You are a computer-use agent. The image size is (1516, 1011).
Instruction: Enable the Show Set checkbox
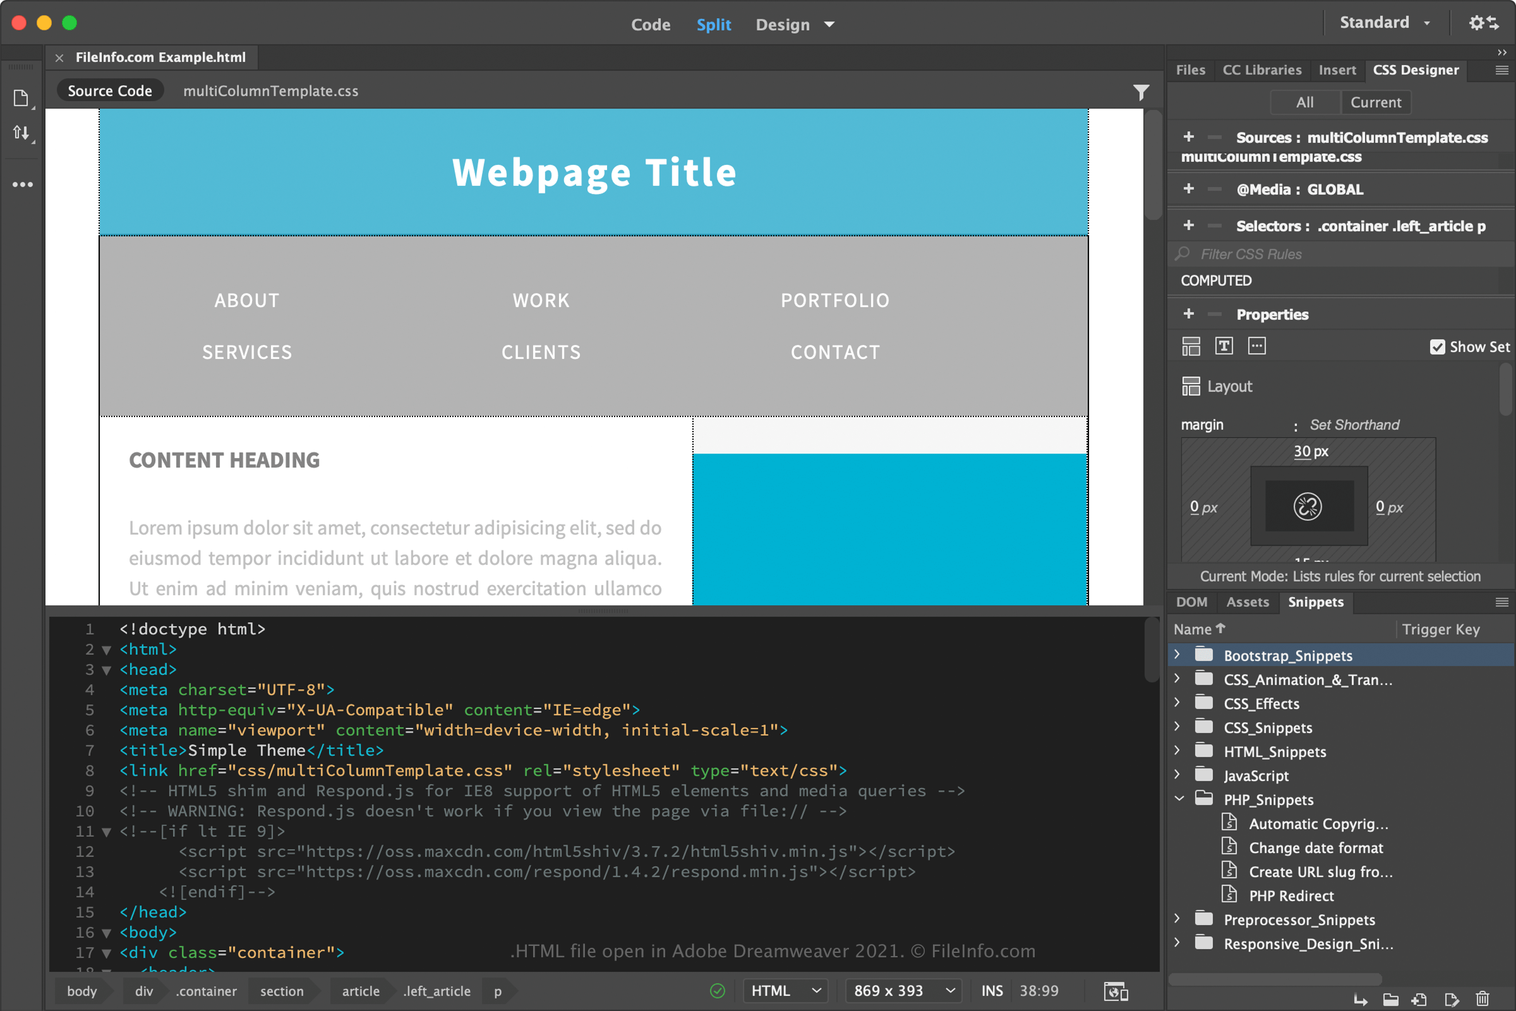click(x=1437, y=346)
